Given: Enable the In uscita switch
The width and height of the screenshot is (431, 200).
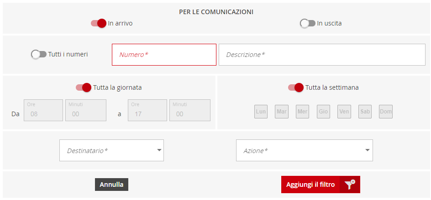Looking at the screenshot, I should [x=308, y=23].
